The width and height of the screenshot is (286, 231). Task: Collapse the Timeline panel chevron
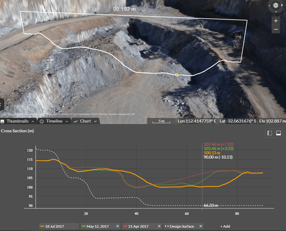coord(67,121)
